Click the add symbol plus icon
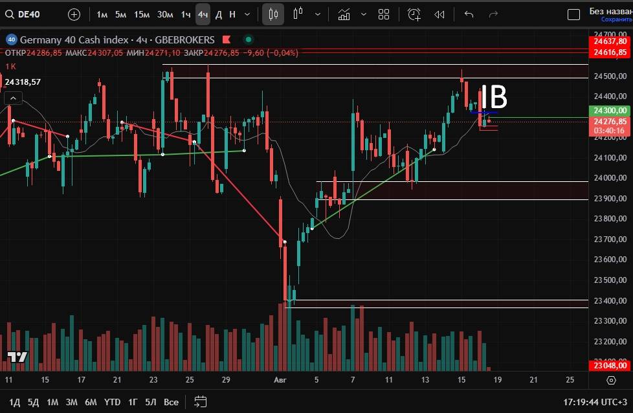This screenshot has width=633, height=413. (x=74, y=14)
